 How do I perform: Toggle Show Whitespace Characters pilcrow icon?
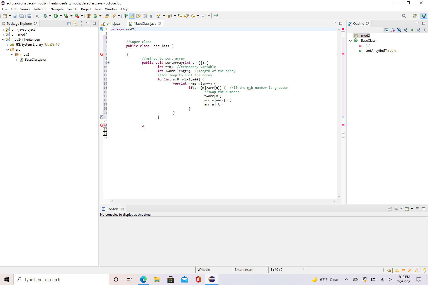(151, 16)
